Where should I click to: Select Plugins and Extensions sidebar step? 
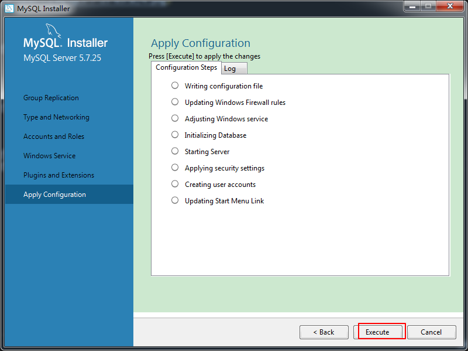[58, 175]
